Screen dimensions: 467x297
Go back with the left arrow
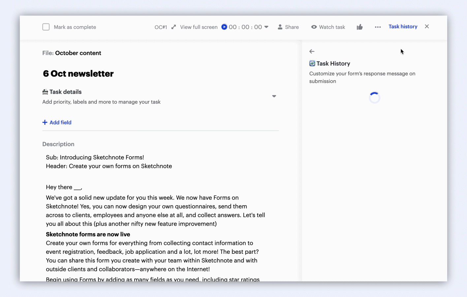point(312,51)
